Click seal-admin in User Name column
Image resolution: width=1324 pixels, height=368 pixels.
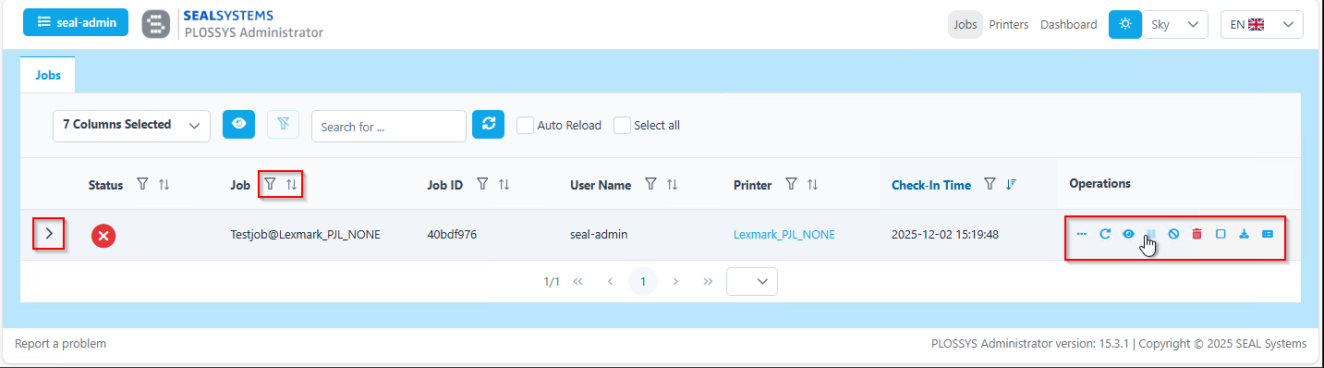599,235
